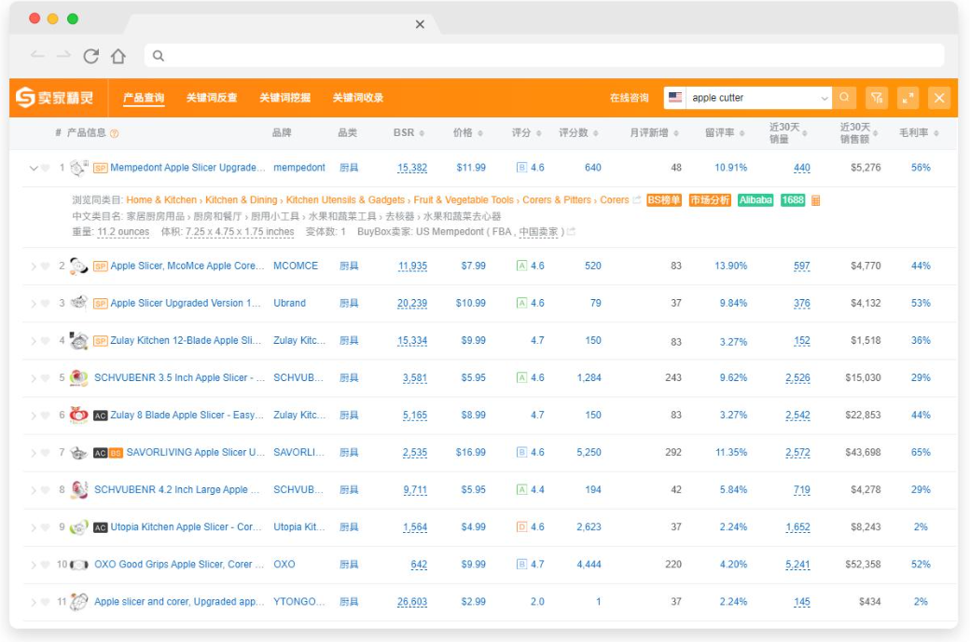Click the help icon next to 产品信息
970x642 pixels.
pos(115,133)
